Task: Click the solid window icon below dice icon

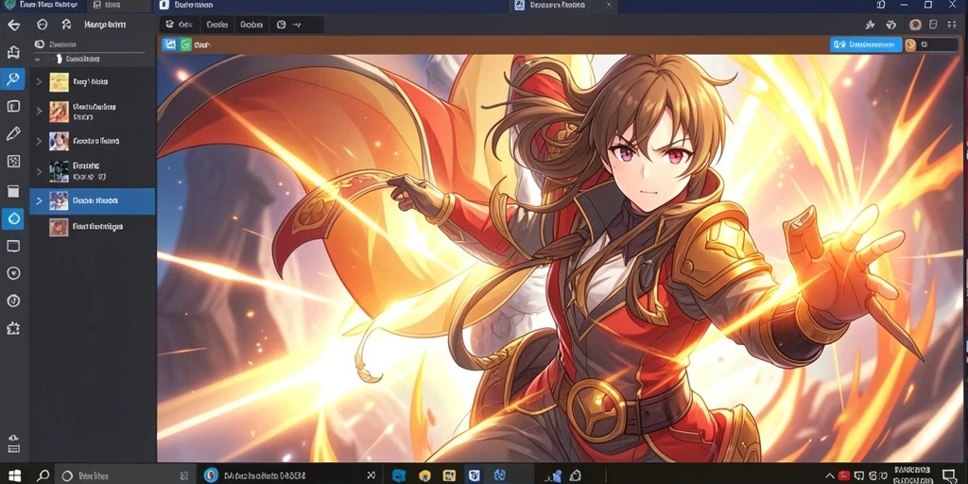Action: [13, 191]
